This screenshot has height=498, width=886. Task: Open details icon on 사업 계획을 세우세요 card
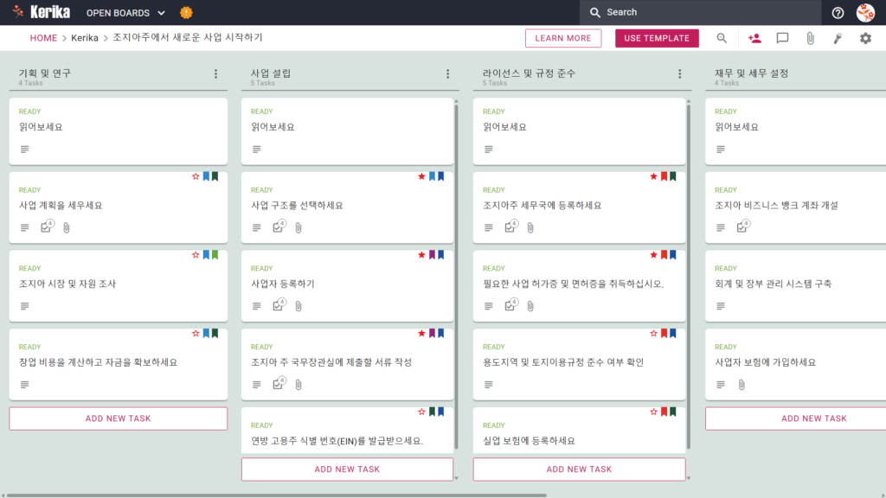[24, 227]
